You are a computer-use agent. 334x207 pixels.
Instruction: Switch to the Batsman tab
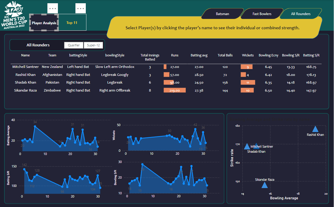tap(222, 14)
